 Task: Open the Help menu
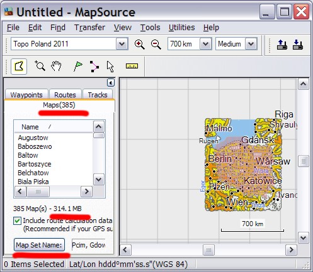[211, 28]
